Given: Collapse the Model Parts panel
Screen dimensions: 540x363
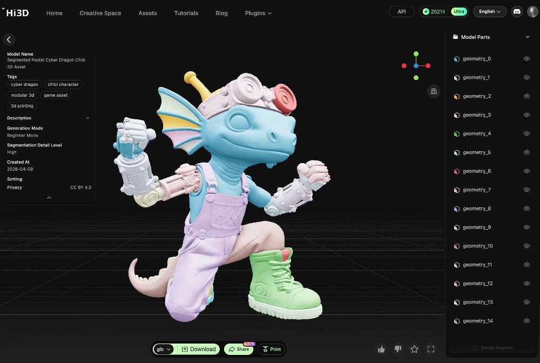Looking at the screenshot, I should click(x=528, y=37).
